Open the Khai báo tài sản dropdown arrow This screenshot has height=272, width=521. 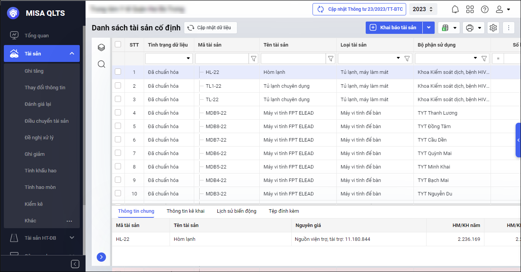click(x=429, y=28)
